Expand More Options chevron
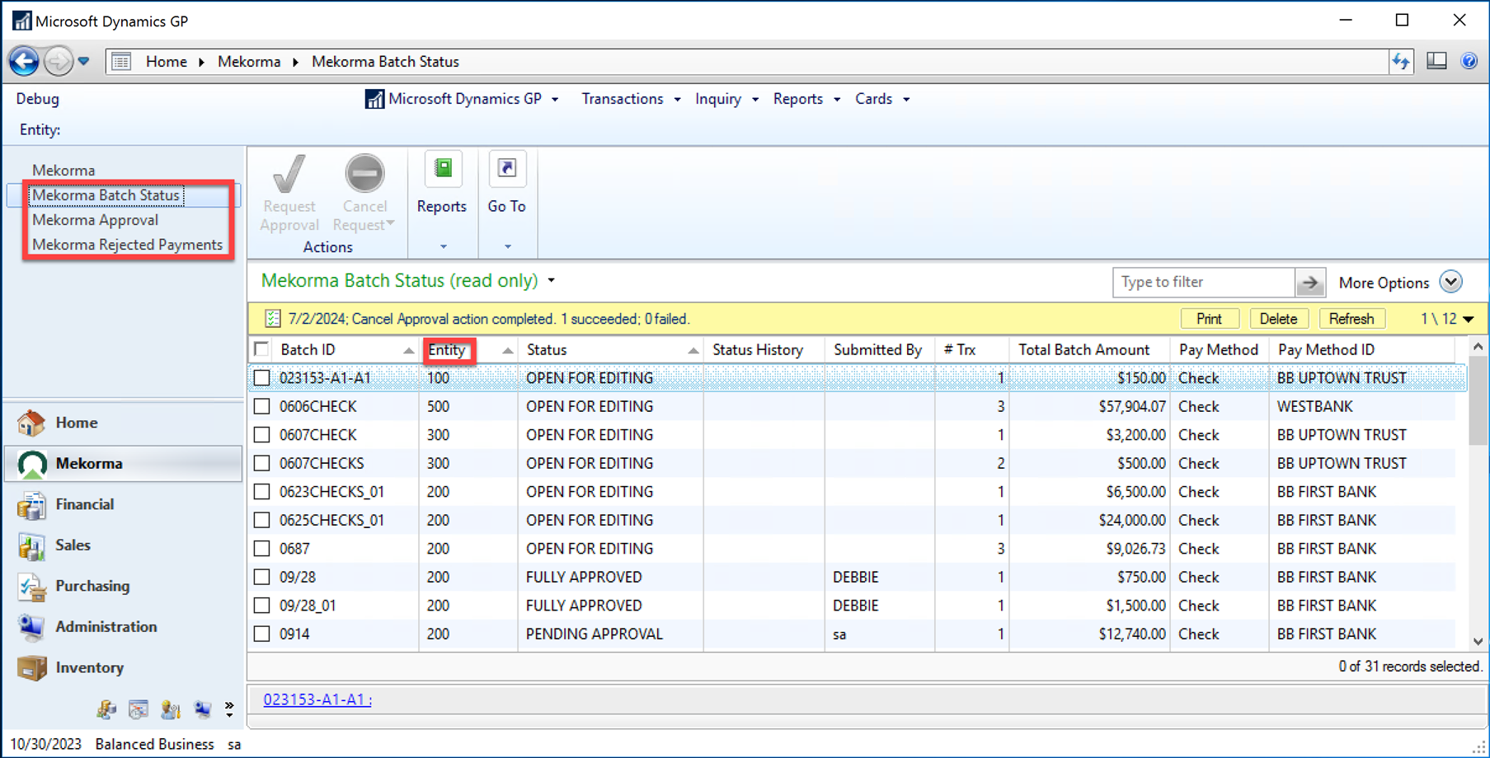1490x758 pixels. [x=1451, y=282]
